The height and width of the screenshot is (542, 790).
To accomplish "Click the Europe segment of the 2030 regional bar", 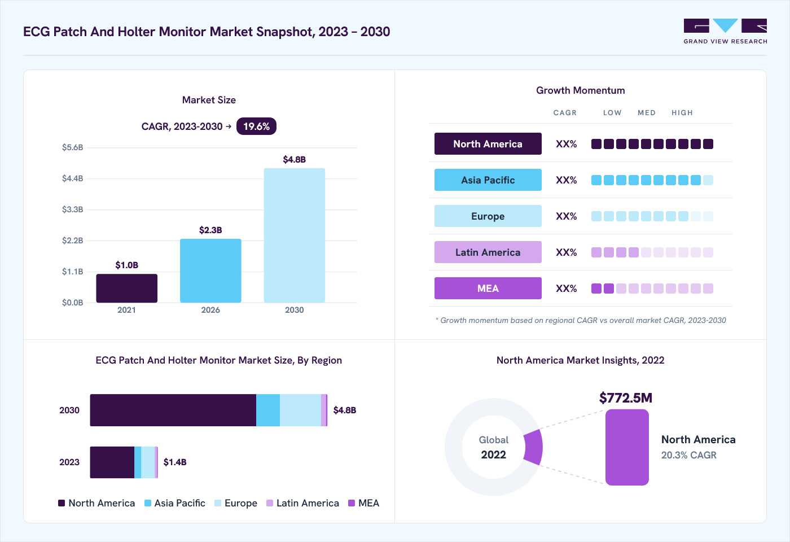I will (300, 410).
